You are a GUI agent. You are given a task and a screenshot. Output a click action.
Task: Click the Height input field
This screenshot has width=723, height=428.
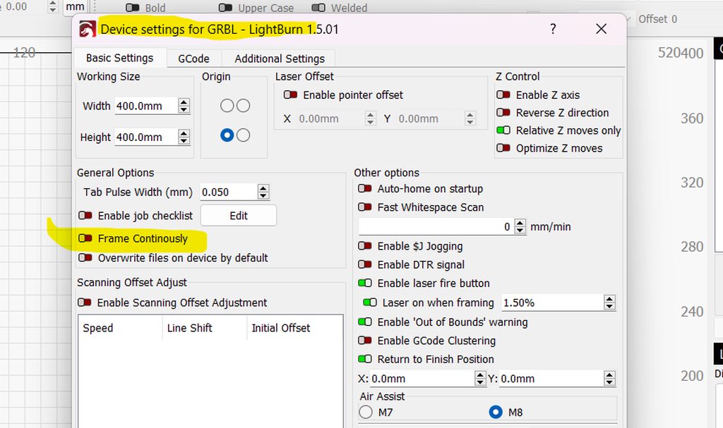[x=145, y=137]
